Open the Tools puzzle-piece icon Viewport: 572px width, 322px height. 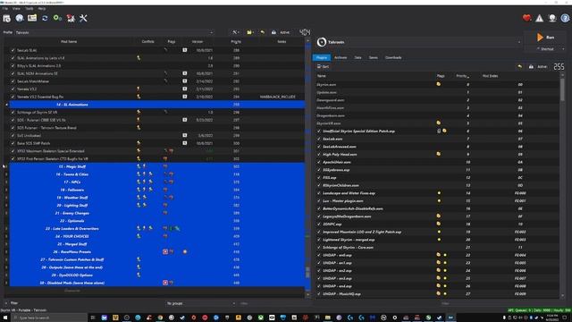(71, 18)
